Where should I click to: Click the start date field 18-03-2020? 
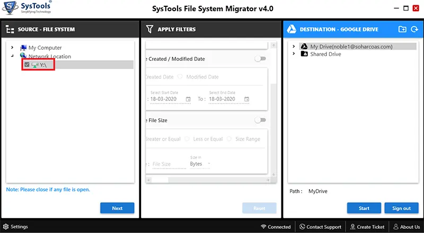170,99
